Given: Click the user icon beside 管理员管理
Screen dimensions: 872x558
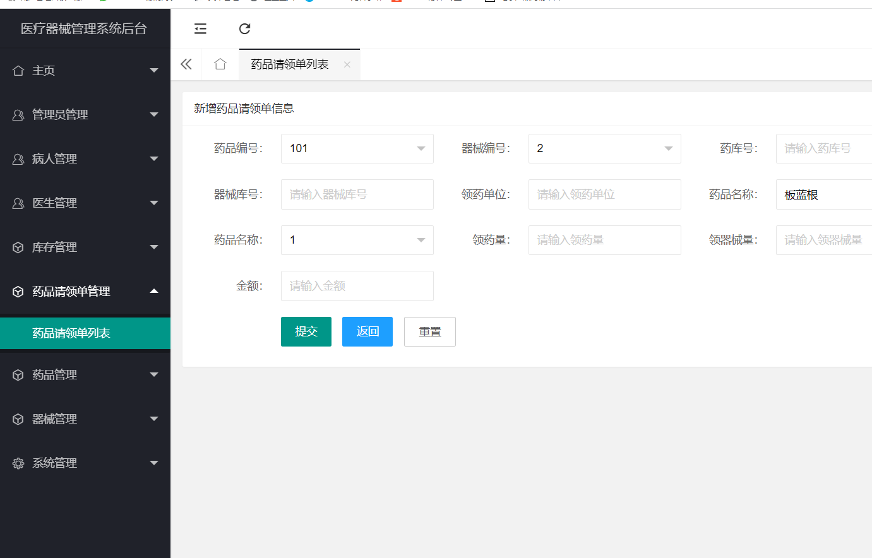Looking at the screenshot, I should coord(18,115).
